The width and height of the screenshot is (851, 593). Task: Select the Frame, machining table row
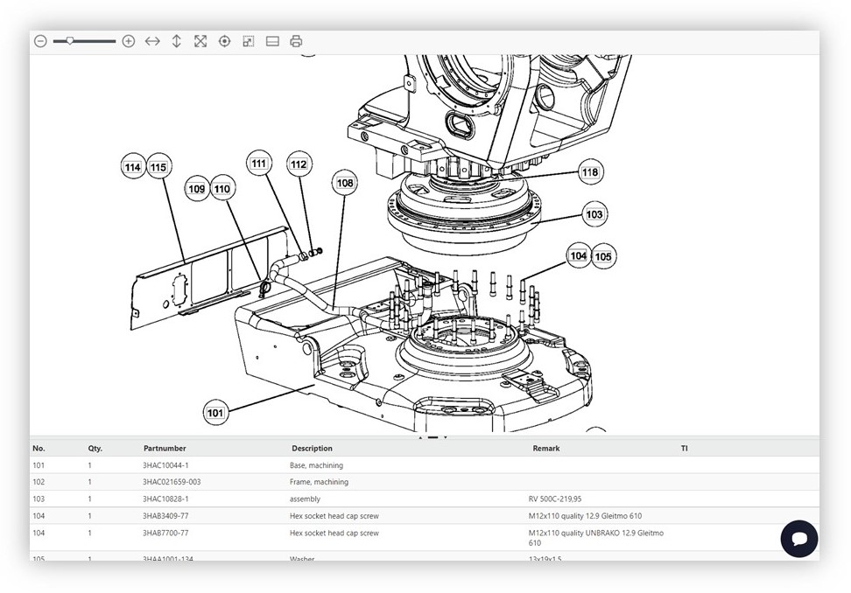[x=319, y=482]
